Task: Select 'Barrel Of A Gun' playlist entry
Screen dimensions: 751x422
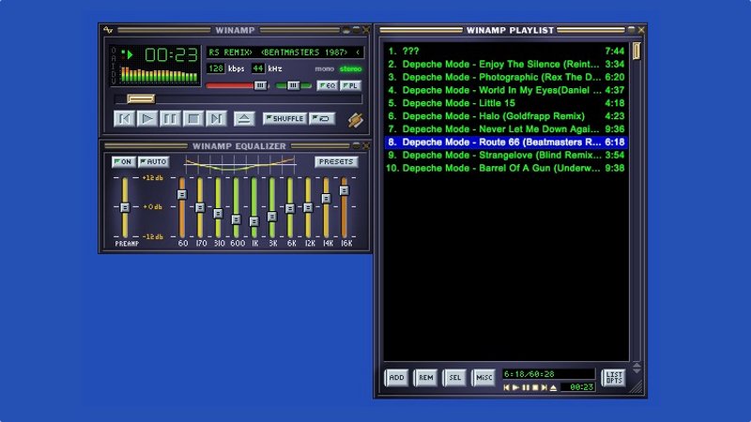Action: pos(506,168)
